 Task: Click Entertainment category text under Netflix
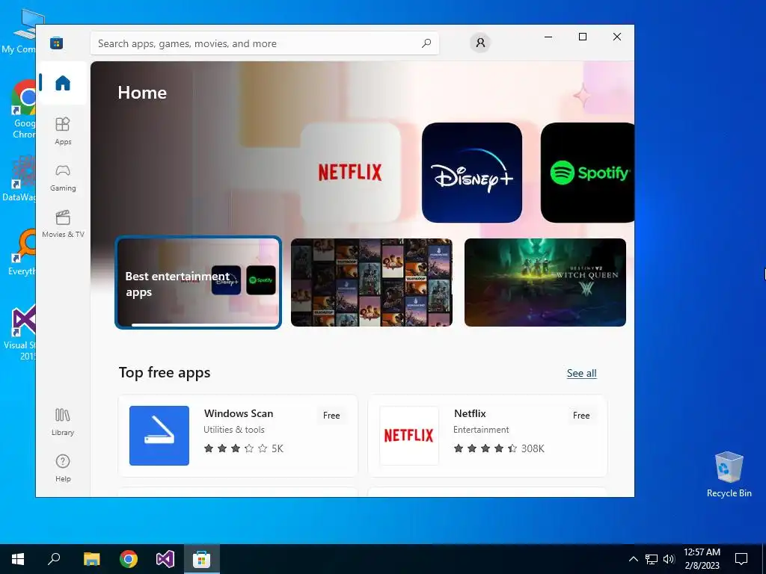[481, 430]
